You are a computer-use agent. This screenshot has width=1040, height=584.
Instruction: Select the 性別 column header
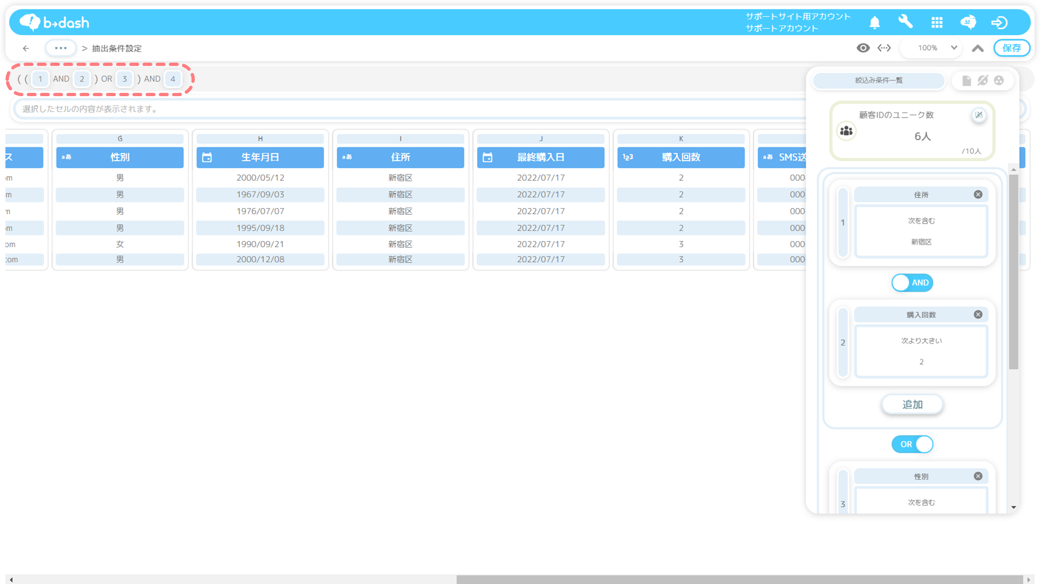pyautogui.click(x=120, y=157)
